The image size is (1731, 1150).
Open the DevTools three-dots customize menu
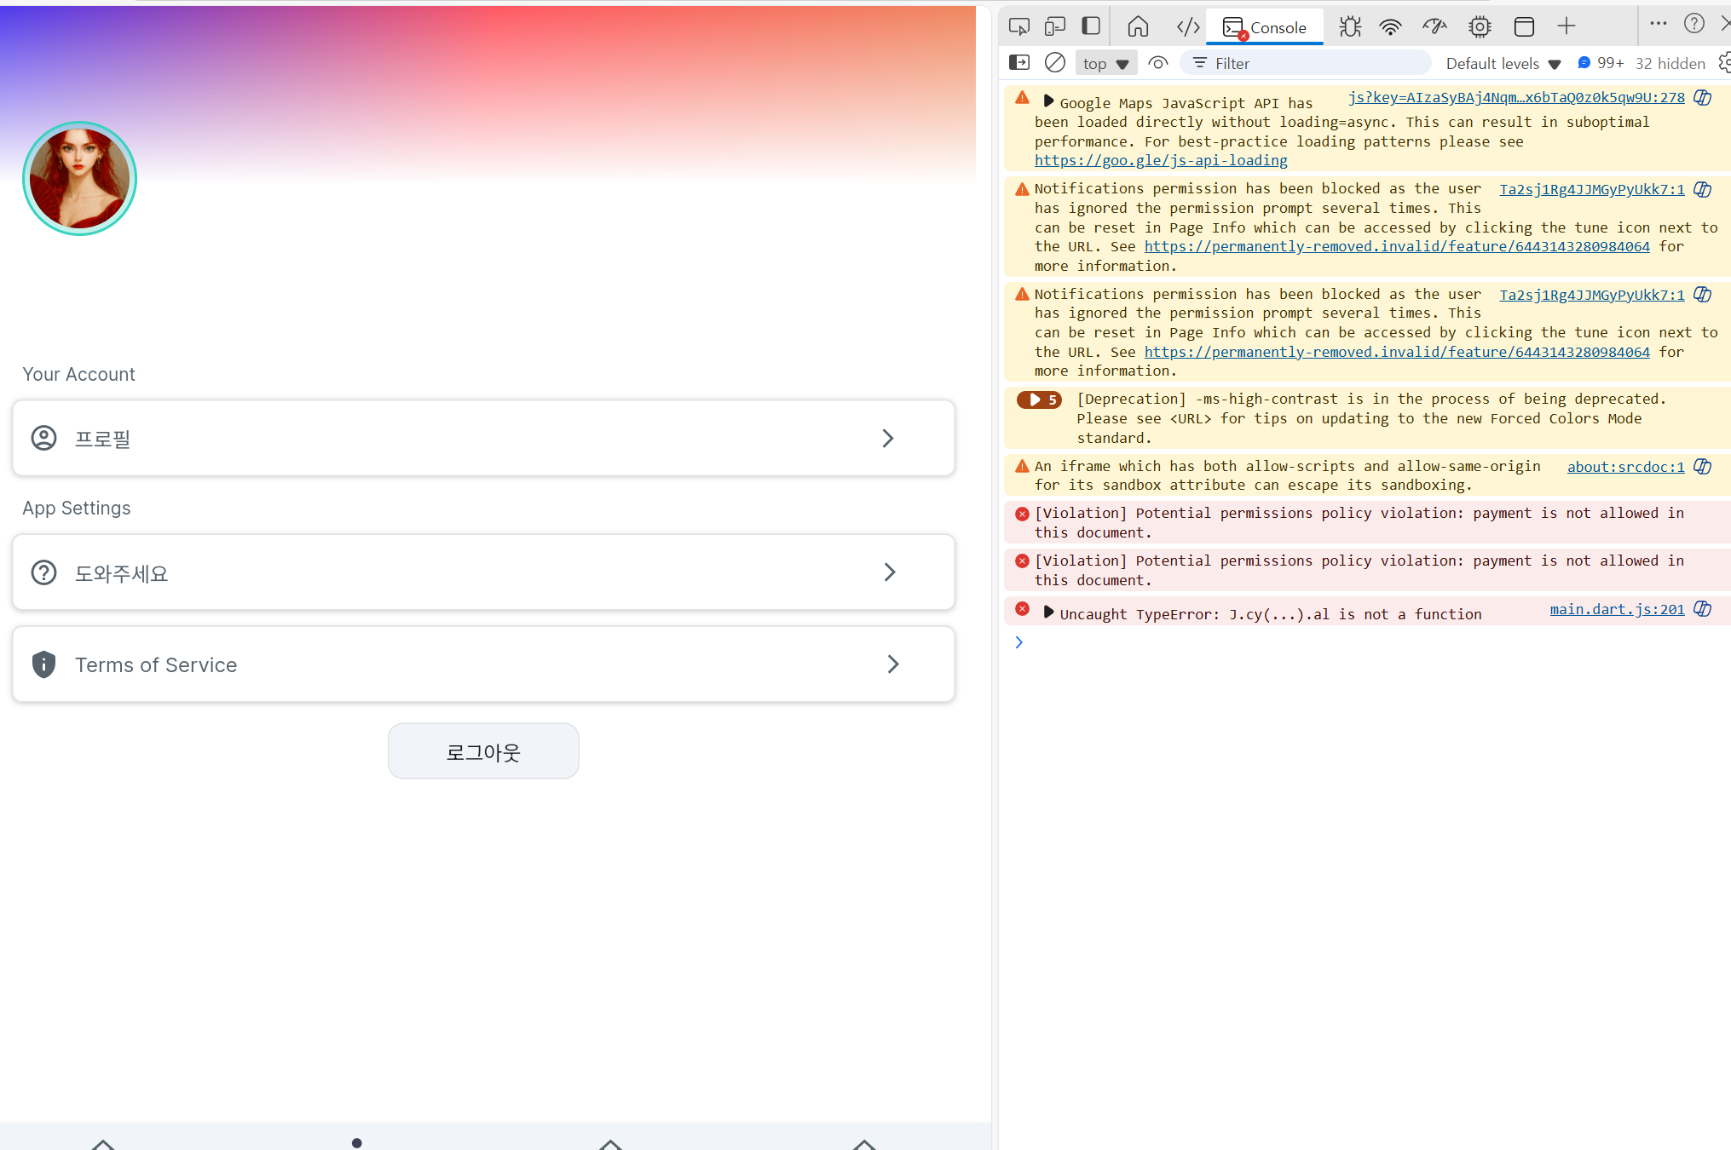pos(1658,24)
